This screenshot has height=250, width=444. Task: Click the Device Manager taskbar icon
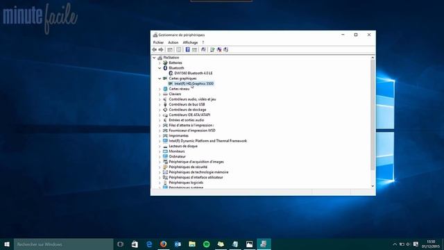[264, 244]
